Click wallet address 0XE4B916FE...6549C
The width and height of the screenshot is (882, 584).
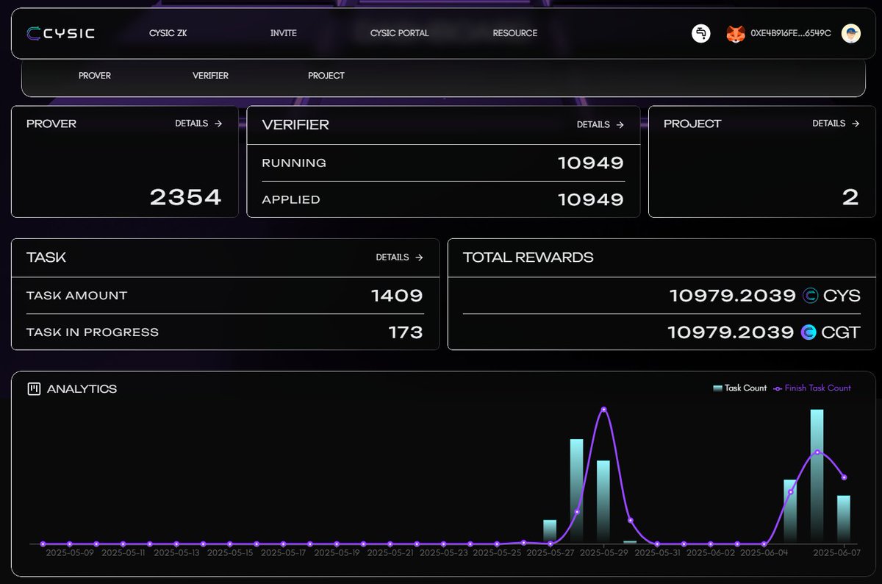coord(791,34)
